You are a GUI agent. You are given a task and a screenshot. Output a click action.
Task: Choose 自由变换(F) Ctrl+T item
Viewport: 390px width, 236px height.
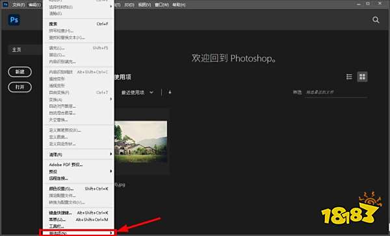click(x=79, y=92)
